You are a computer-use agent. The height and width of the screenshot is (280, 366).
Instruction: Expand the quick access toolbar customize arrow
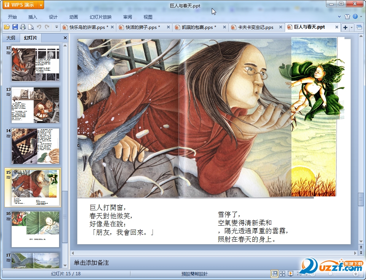click(x=57, y=27)
